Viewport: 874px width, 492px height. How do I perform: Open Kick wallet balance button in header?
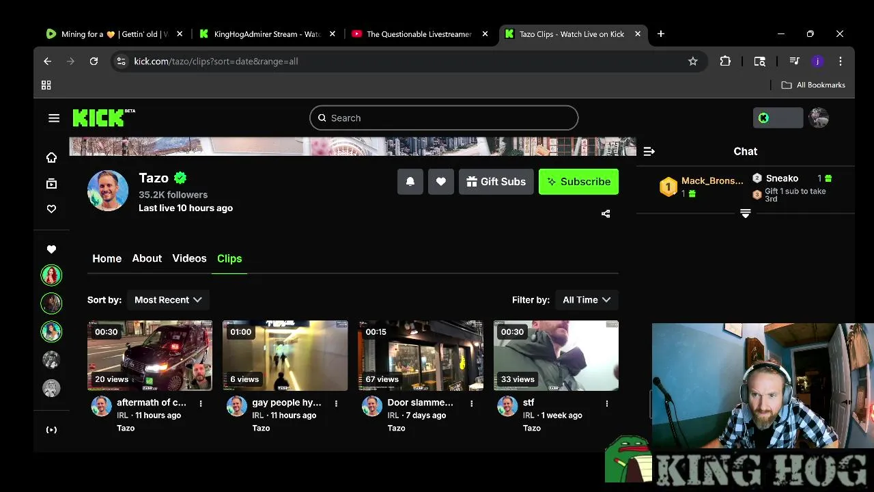click(778, 118)
